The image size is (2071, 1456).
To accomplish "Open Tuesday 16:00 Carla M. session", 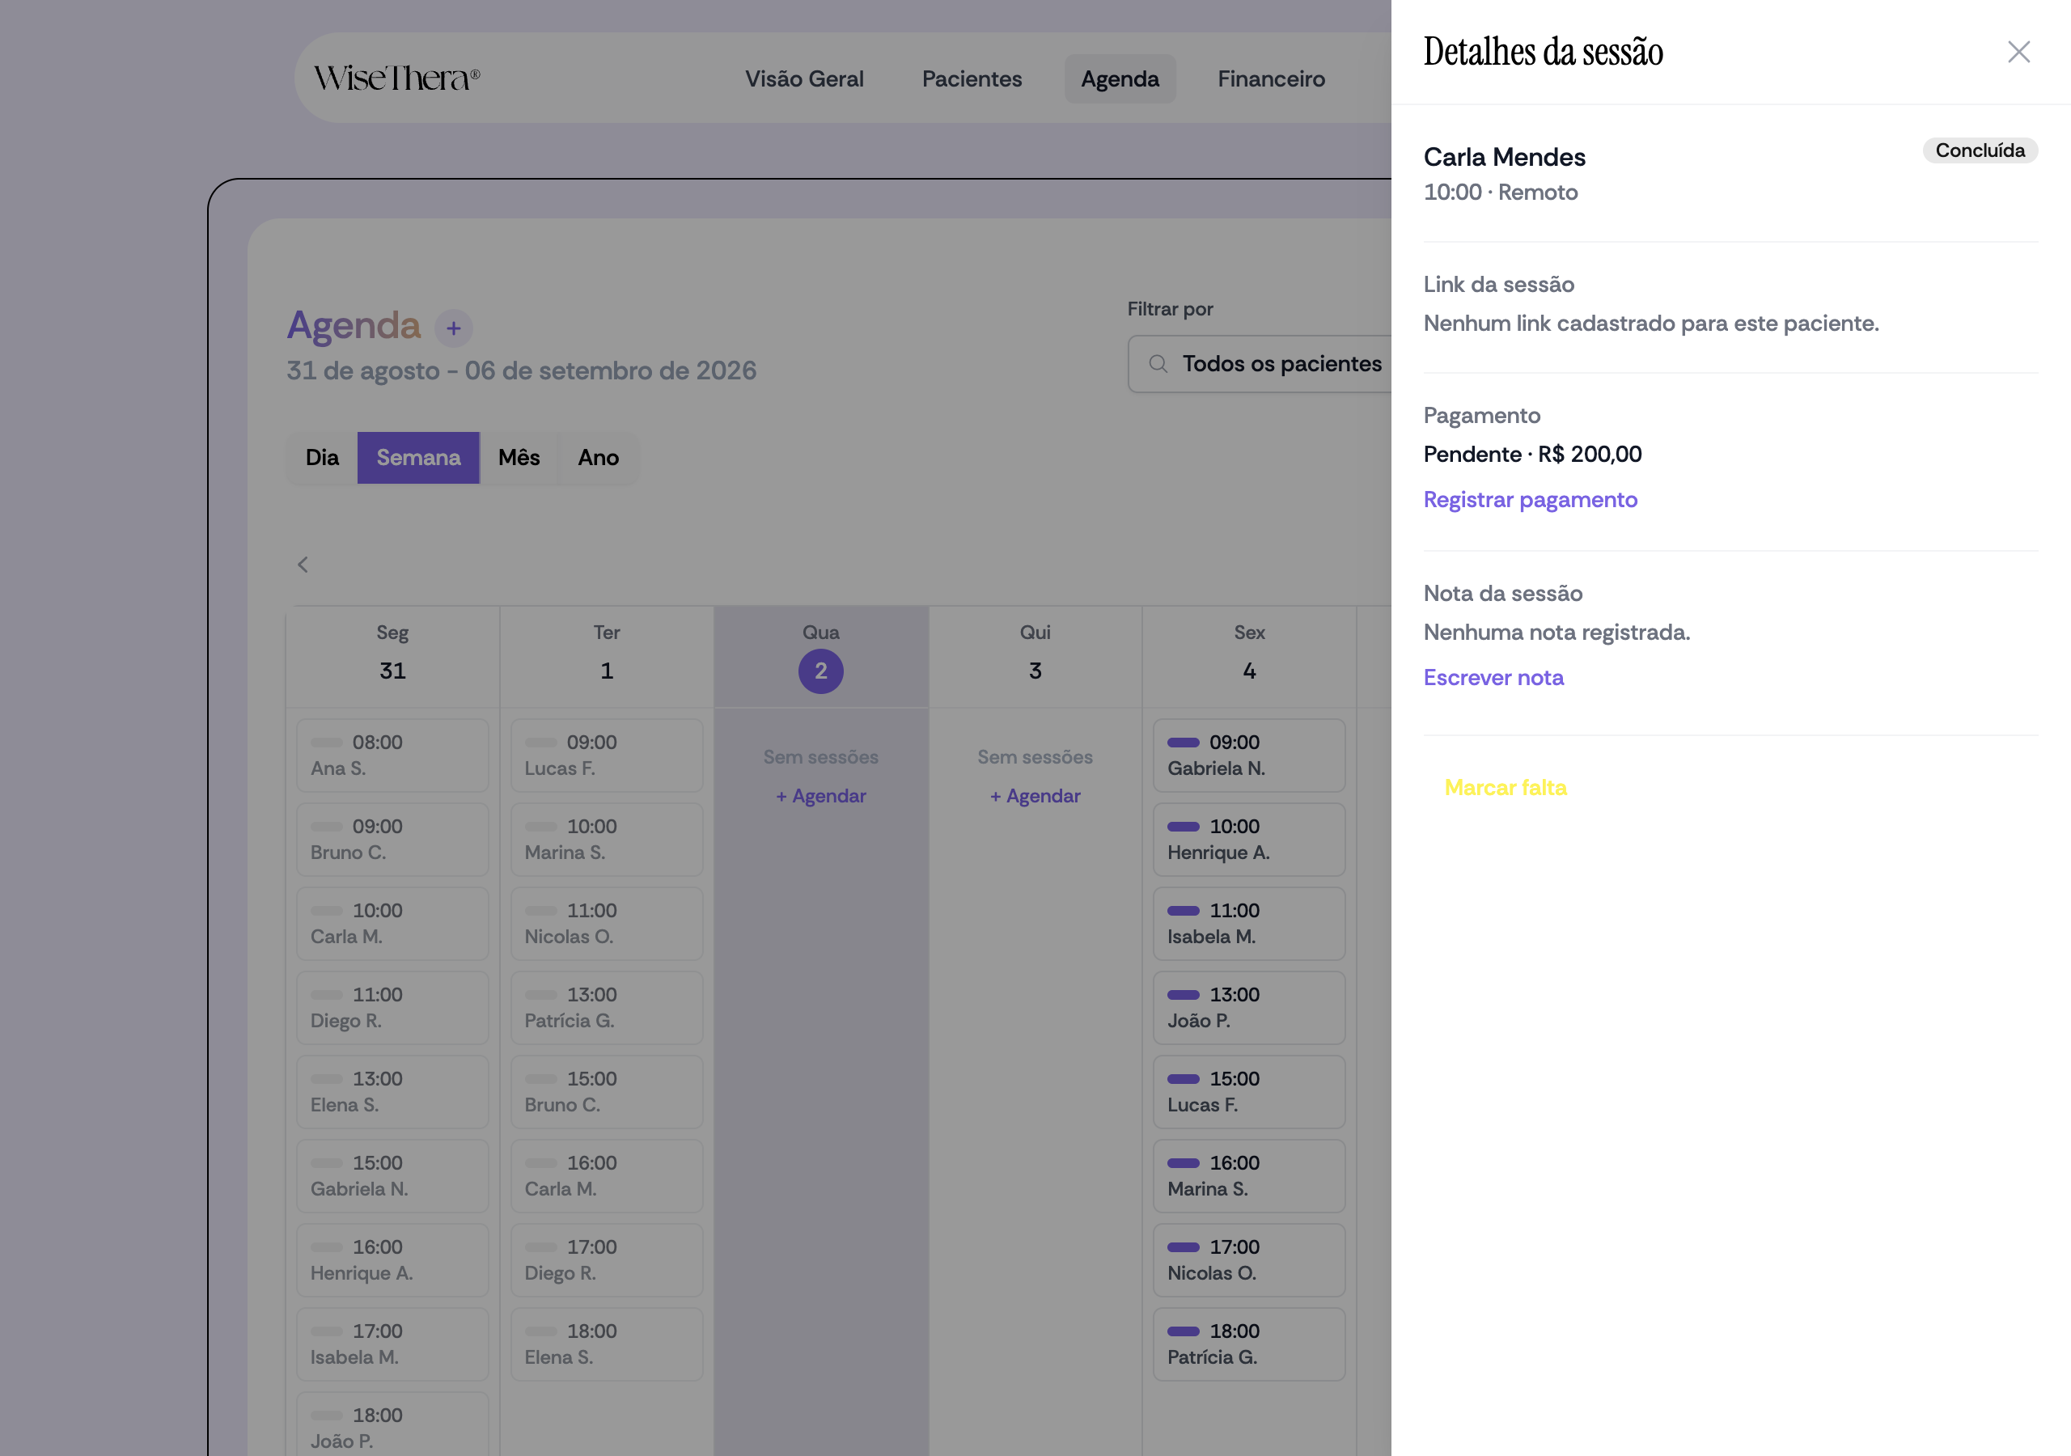I will tap(607, 1175).
